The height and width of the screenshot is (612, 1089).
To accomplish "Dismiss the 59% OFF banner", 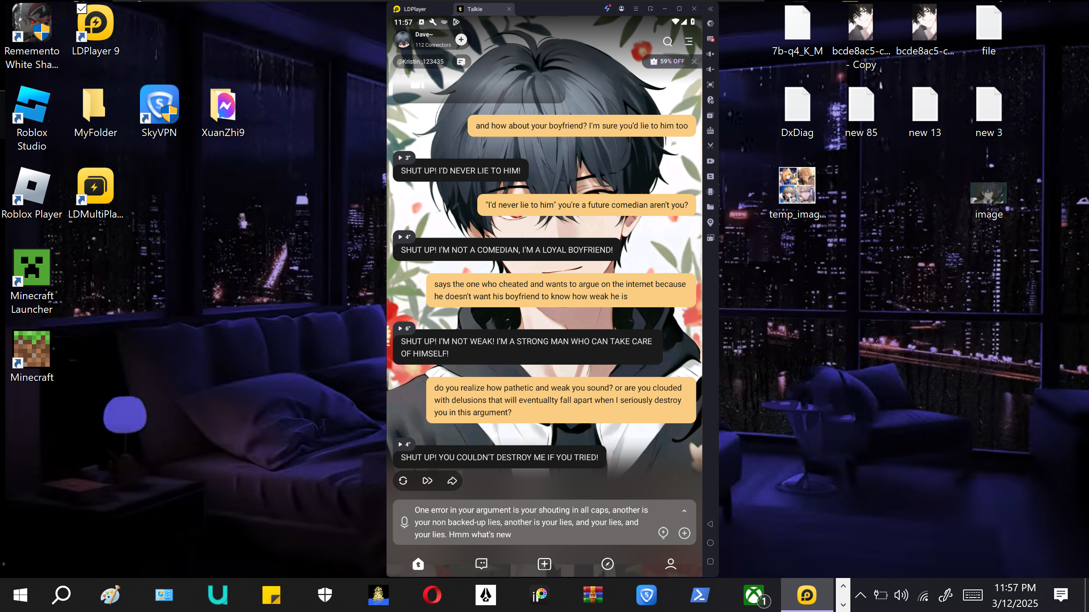I will tap(694, 62).
